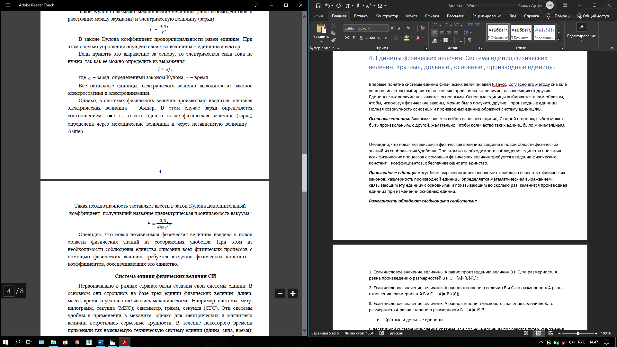Toggle italic (К) formatting
Viewport: 617px width, 347px height.
354,38
